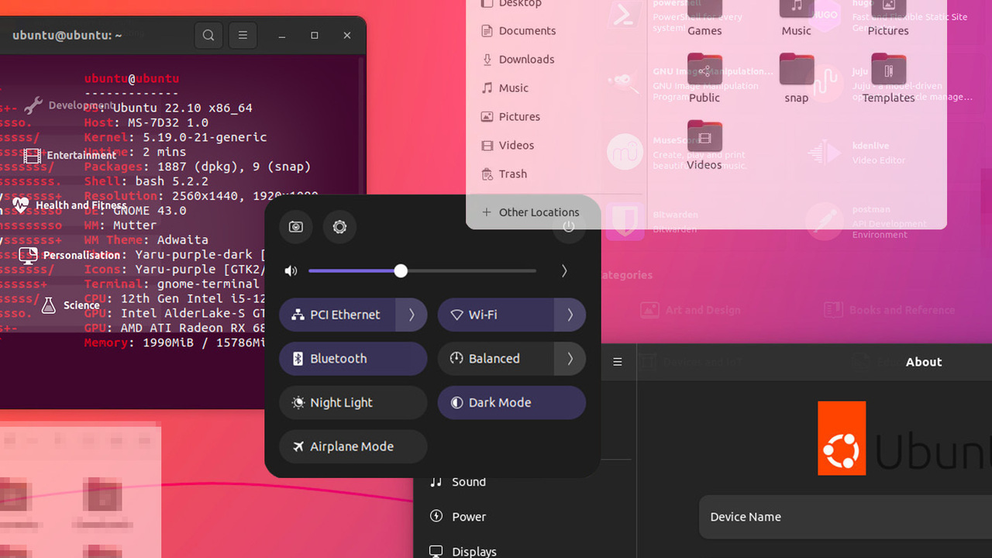Mute audio using the speaker icon

tap(291, 270)
